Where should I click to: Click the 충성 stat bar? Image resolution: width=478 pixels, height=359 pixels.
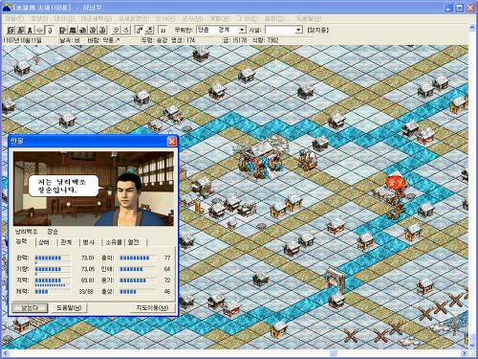(138, 292)
